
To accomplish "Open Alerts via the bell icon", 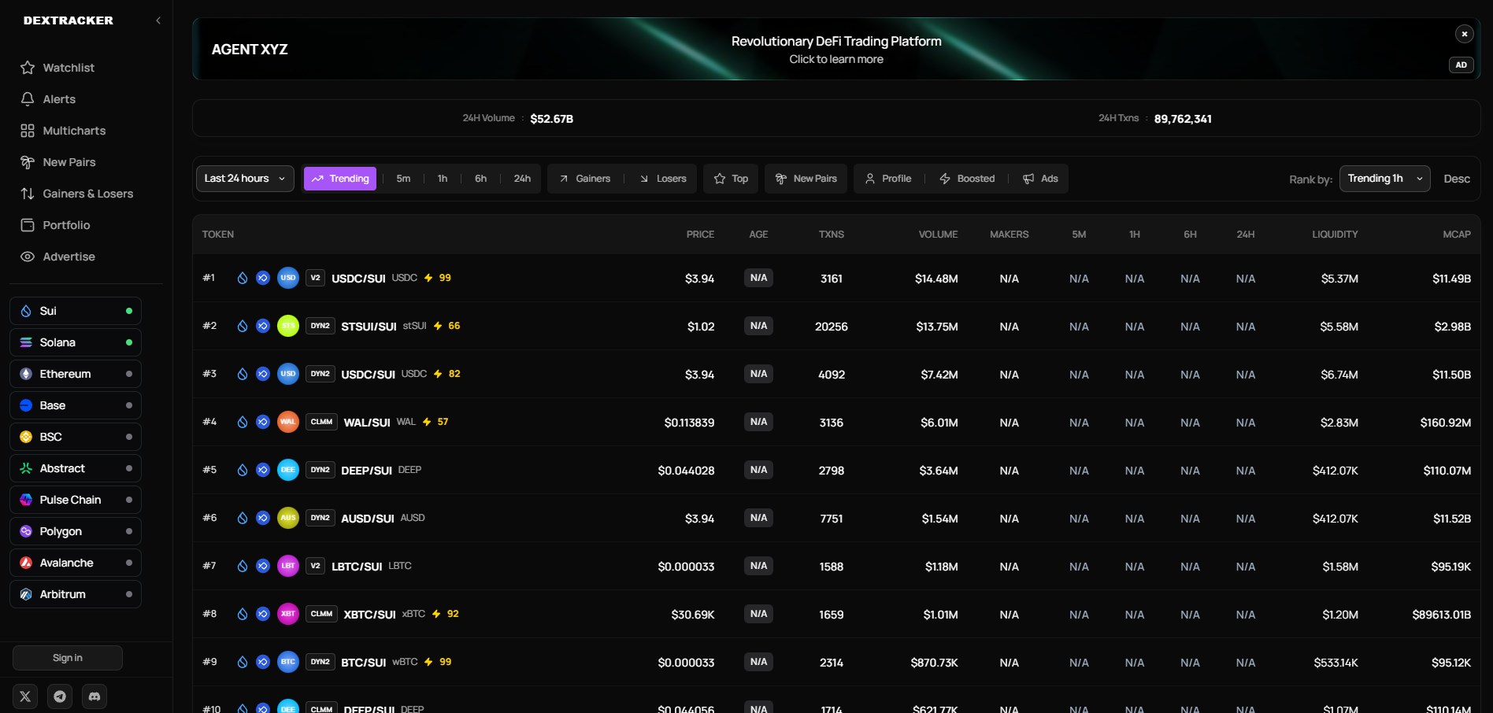I will click(28, 99).
